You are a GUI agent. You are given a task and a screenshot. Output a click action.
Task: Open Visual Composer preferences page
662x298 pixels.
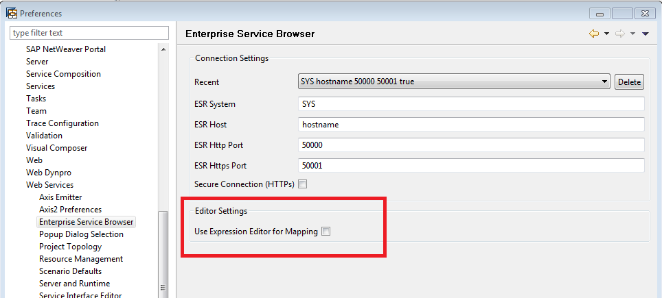57,148
